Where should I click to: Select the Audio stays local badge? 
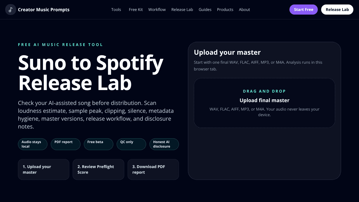pos(33,144)
